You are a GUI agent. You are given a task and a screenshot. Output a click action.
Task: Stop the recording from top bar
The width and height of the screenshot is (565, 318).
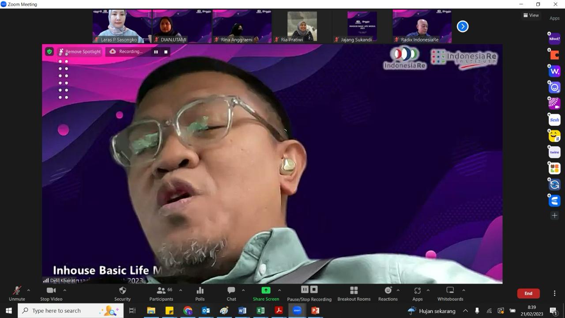point(166,52)
